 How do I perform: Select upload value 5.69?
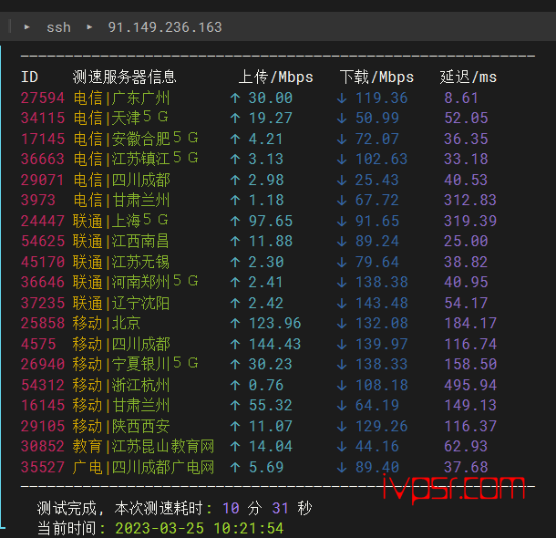tap(266, 467)
